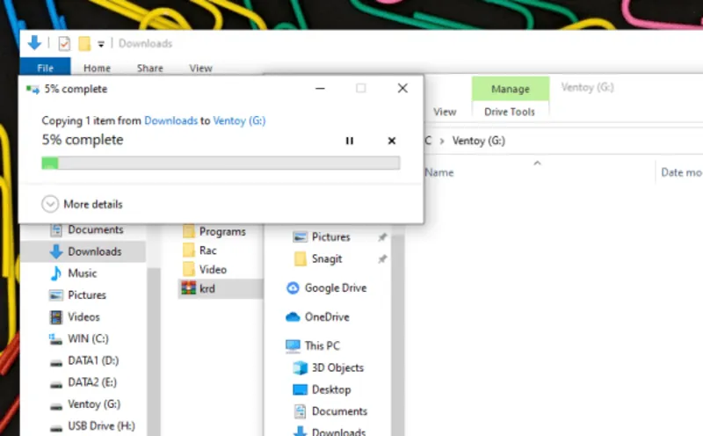Open View tab in Ventoy (G:) window
Screen dimensions: 703x436
(x=445, y=112)
